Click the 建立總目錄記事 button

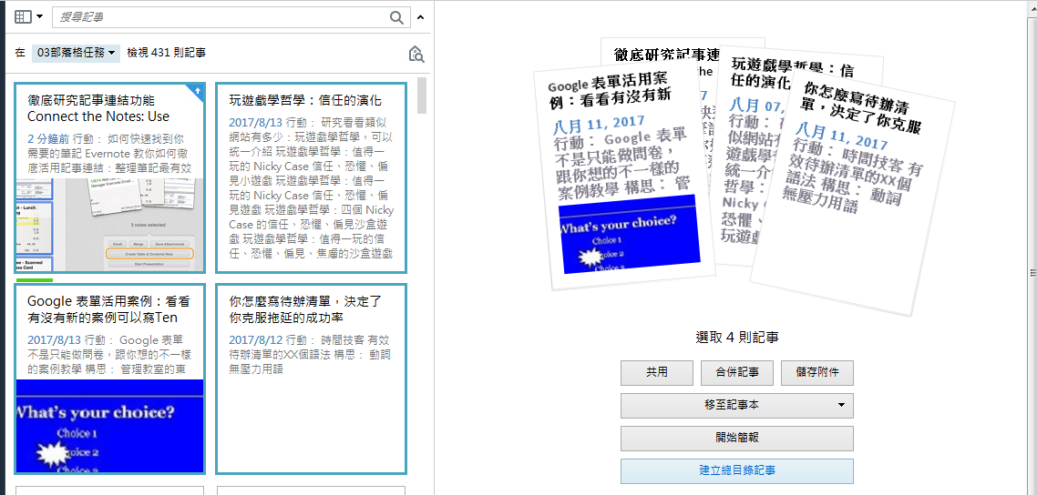coord(737,471)
